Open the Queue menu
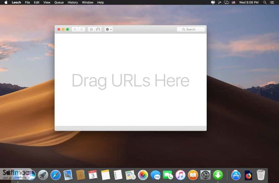 click(x=59, y=2)
